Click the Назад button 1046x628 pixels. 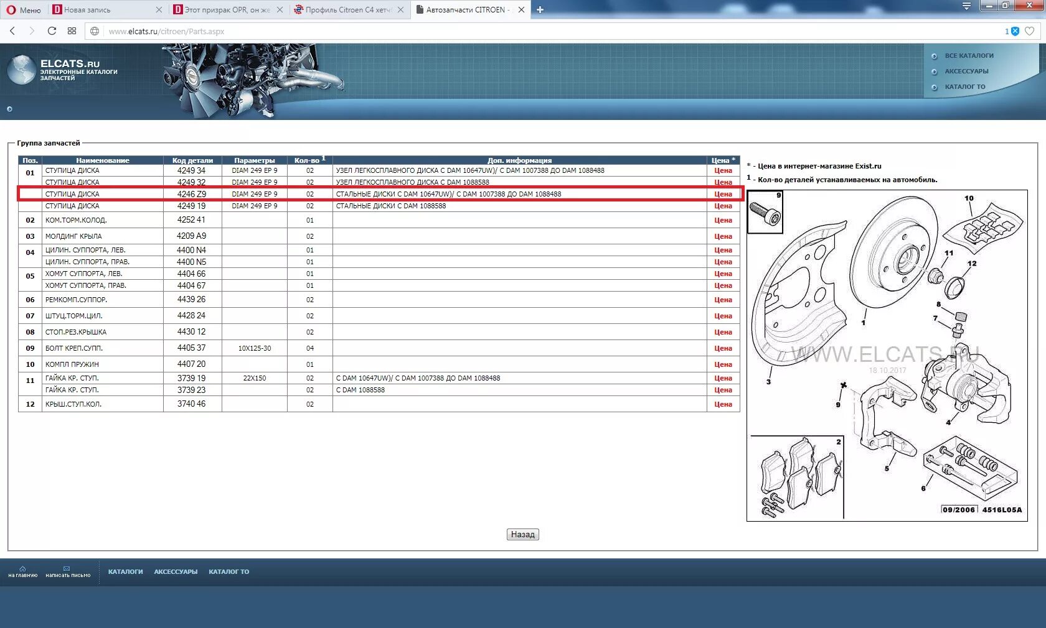(x=522, y=534)
